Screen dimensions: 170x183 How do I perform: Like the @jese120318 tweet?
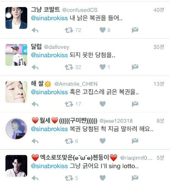(x=103, y=141)
